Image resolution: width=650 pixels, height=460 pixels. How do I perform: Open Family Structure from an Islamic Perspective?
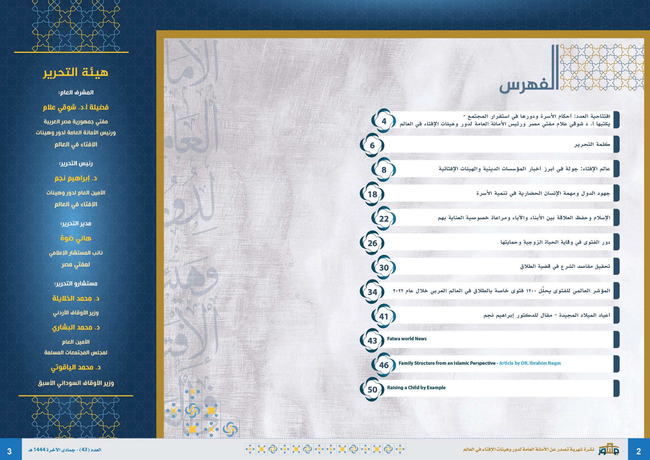[x=447, y=363]
